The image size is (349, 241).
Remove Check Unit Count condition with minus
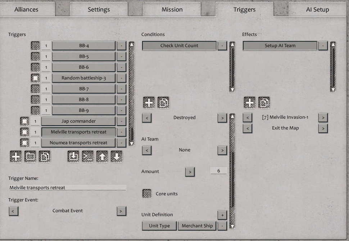[x=222, y=46]
